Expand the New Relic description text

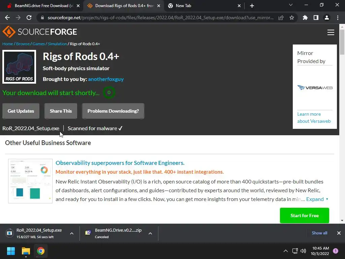point(317,199)
